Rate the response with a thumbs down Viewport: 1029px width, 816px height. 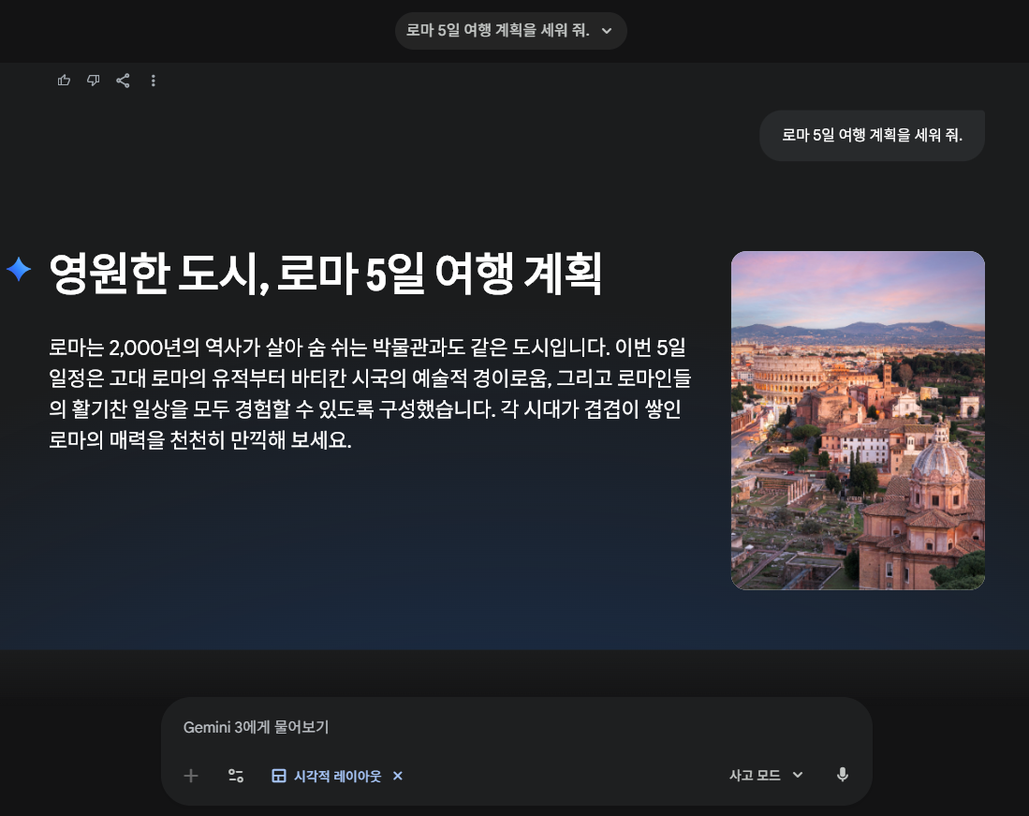[x=94, y=81]
